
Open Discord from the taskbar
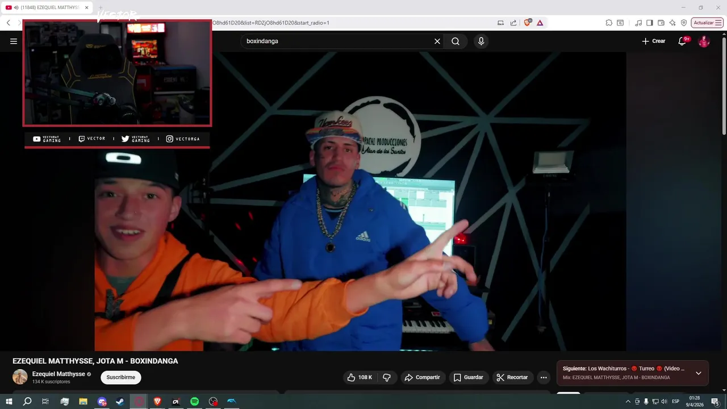click(102, 402)
